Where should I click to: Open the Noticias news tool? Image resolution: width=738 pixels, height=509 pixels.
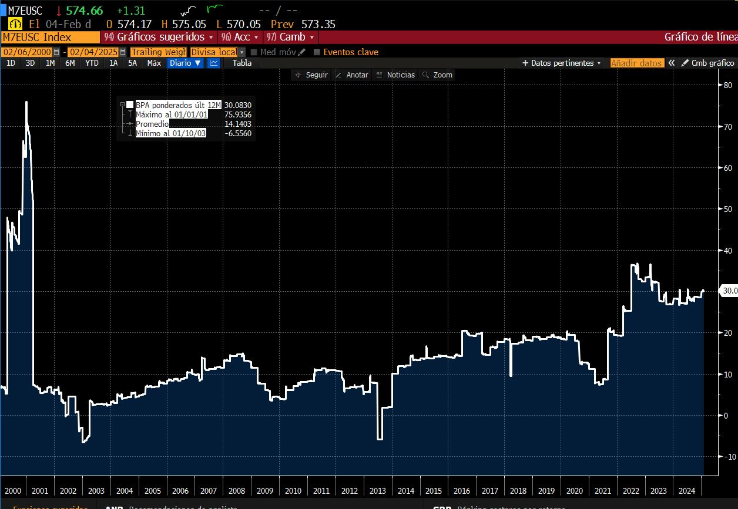tap(395, 75)
